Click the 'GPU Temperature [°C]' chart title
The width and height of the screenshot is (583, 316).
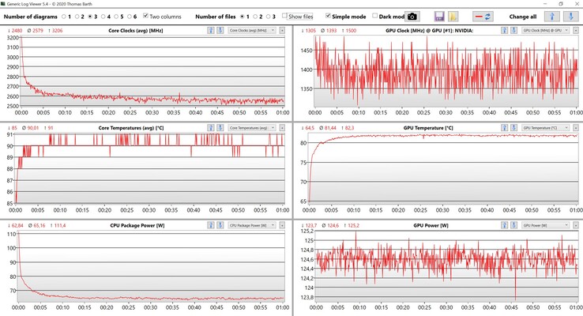point(428,128)
